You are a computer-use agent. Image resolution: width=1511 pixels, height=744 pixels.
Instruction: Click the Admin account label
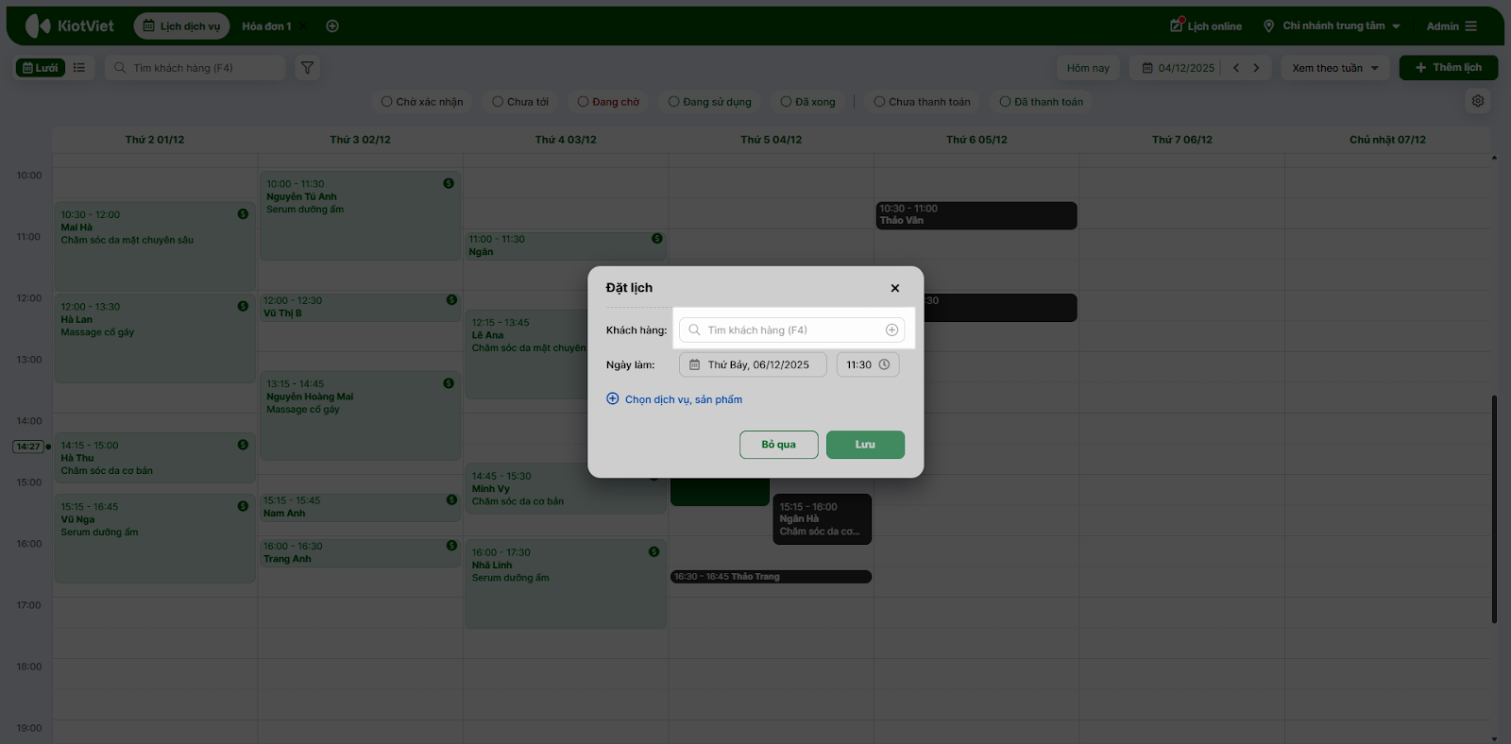[1442, 26]
